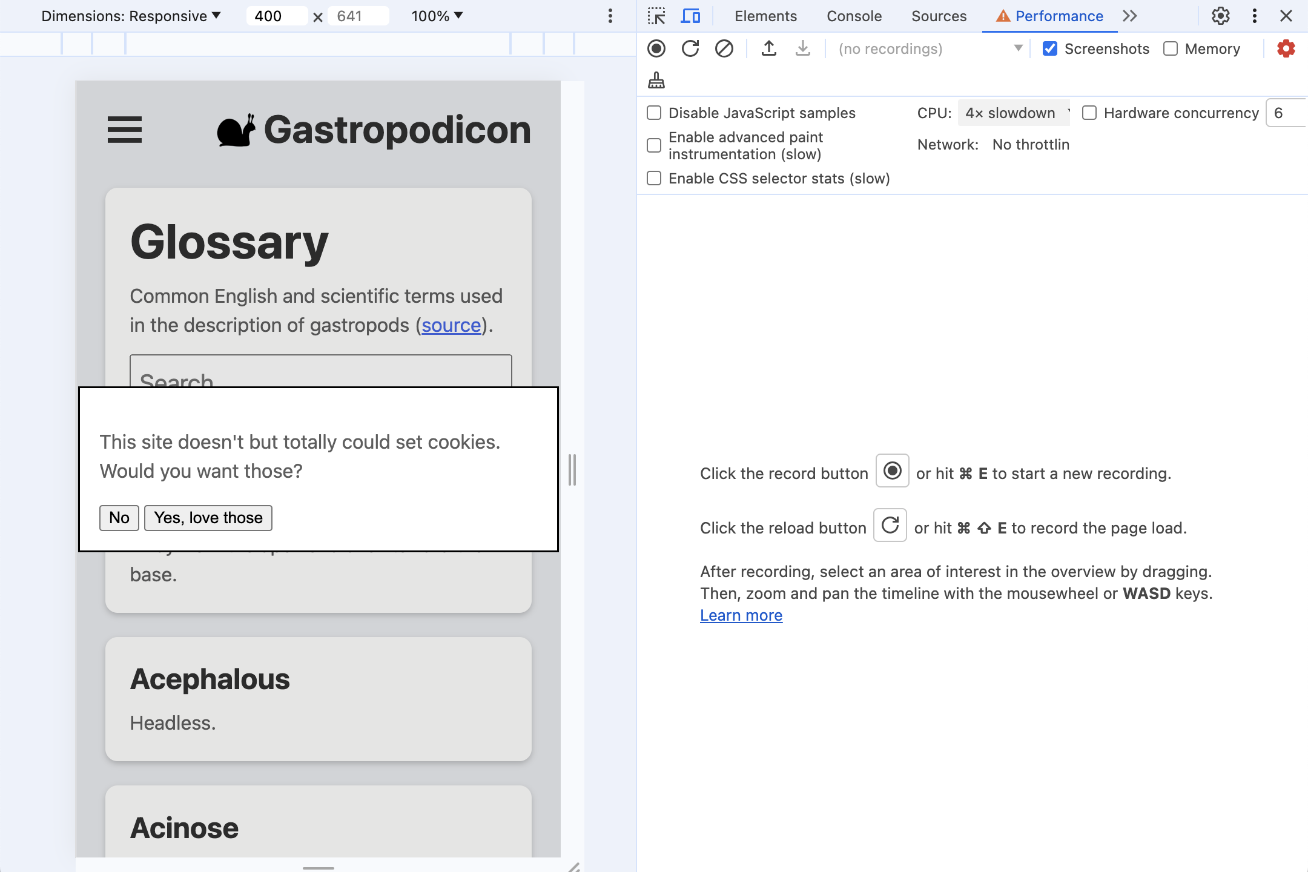Click the Gastropodicon hamburger menu icon
Image resolution: width=1308 pixels, height=872 pixels.
(124, 130)
